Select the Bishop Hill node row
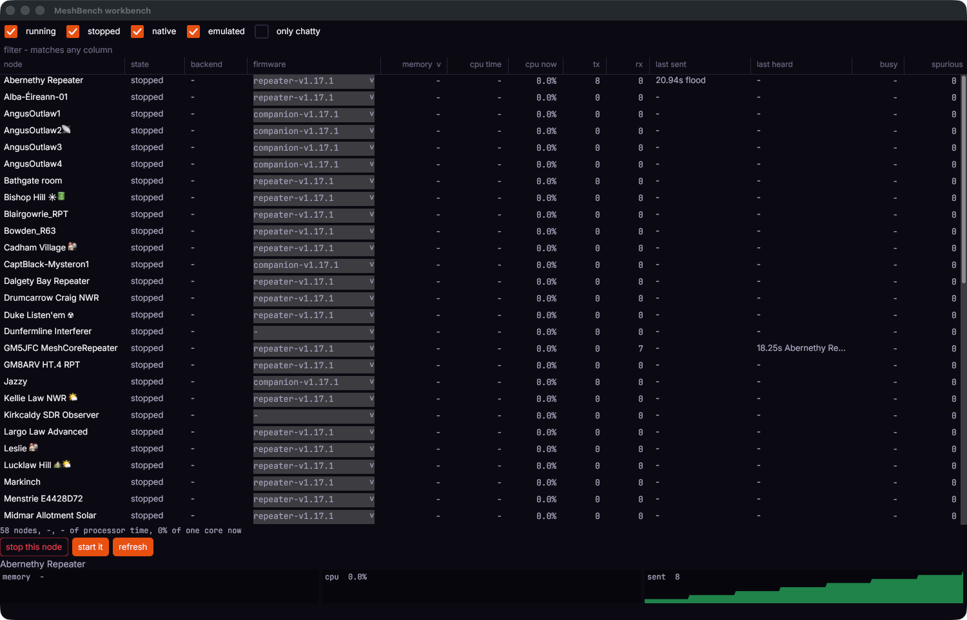Viewport: 967px width, 620px height. [x=480, y=198]
